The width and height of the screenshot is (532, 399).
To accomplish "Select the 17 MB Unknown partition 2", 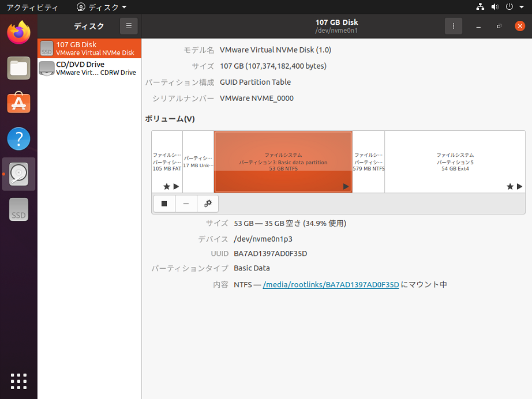I will 198,161.
